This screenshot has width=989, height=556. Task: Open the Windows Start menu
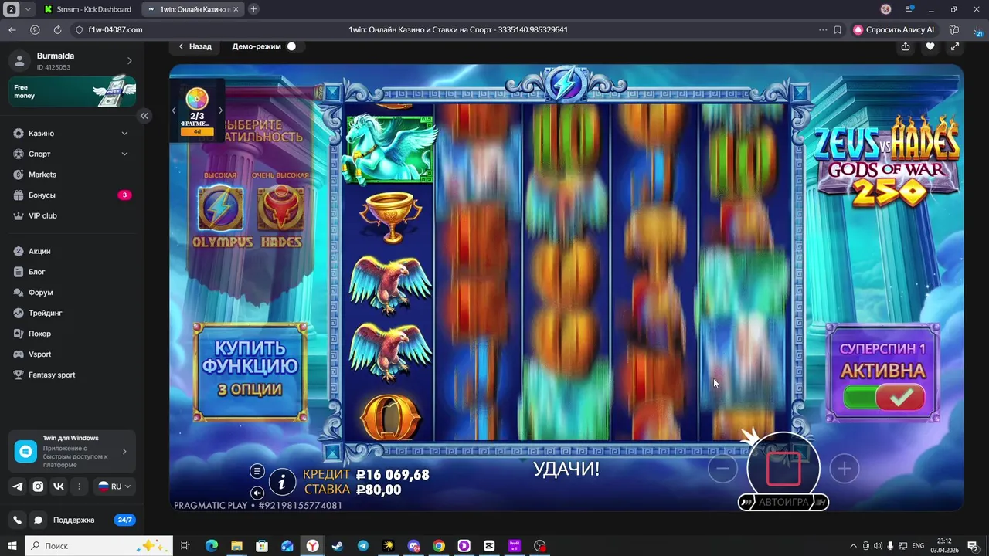(12, 545)
